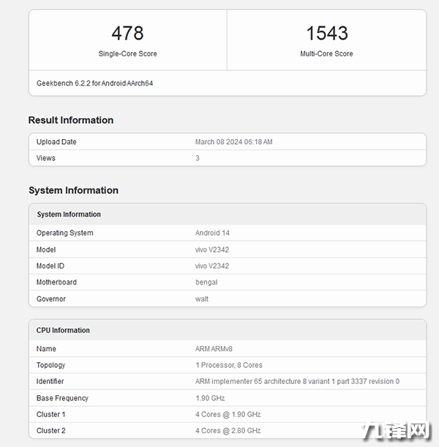Select the large System Information section heading

tap(73, 190)
